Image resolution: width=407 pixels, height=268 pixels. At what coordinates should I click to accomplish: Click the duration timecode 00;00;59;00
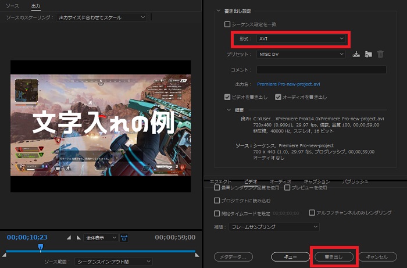(x=175, y=237)
